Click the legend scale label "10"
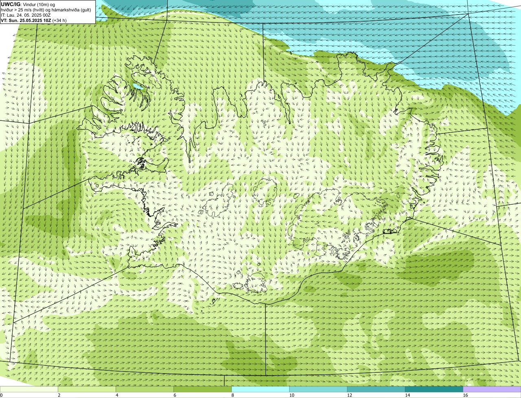The height and width of the screenshot is (398, 521). [x=292, y=395]
